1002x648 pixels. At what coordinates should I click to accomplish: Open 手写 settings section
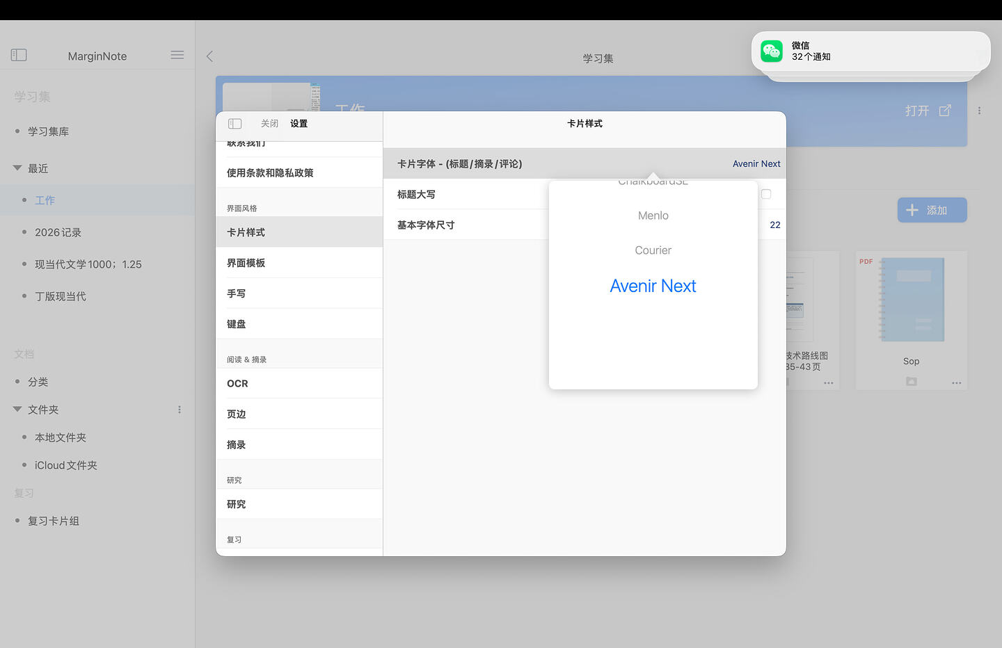[299, 293]
